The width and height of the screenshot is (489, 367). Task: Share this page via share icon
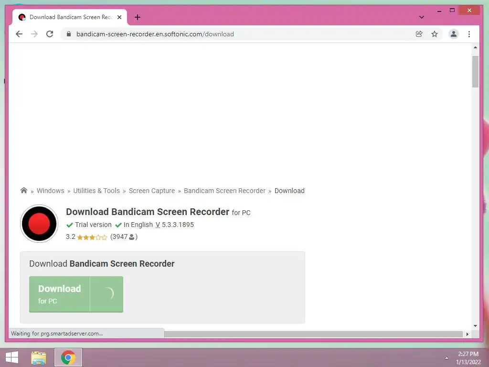click(419, 34)
